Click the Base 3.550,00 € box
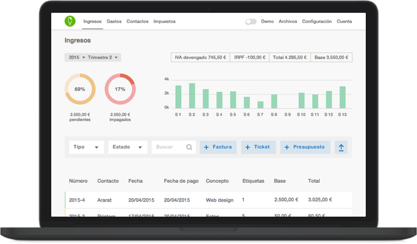Screen dimensions: 417x244 [x=331, y=58]
